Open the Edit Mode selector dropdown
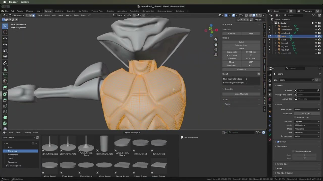323x181 pixels. 17,15
